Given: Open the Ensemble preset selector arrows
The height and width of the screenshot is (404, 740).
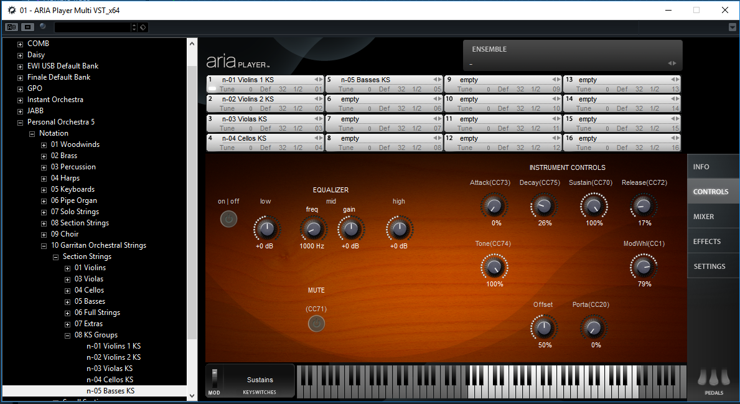Looking at the screenshot, I should (x=672, y=63).
